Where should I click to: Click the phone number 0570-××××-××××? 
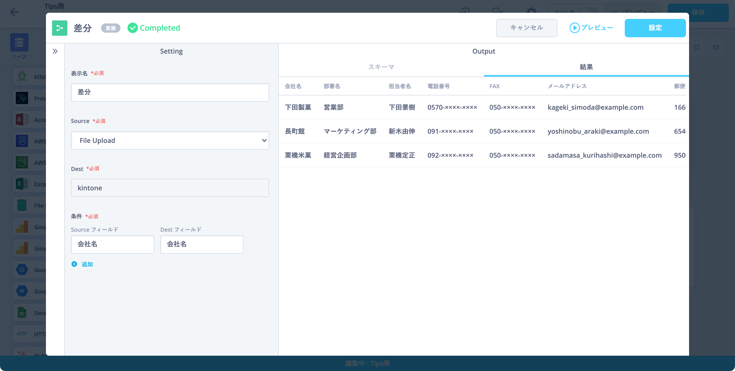(452, 107)
